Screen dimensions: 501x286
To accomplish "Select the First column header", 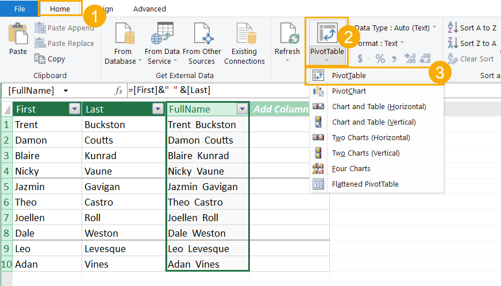I will [x=47, y=109].
